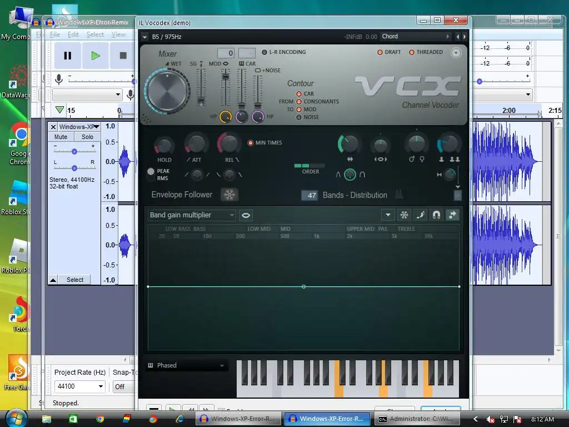569x427 pixels.
Task: Toggle L-R Encoding in Vocodex
Action: pos(264,52)
